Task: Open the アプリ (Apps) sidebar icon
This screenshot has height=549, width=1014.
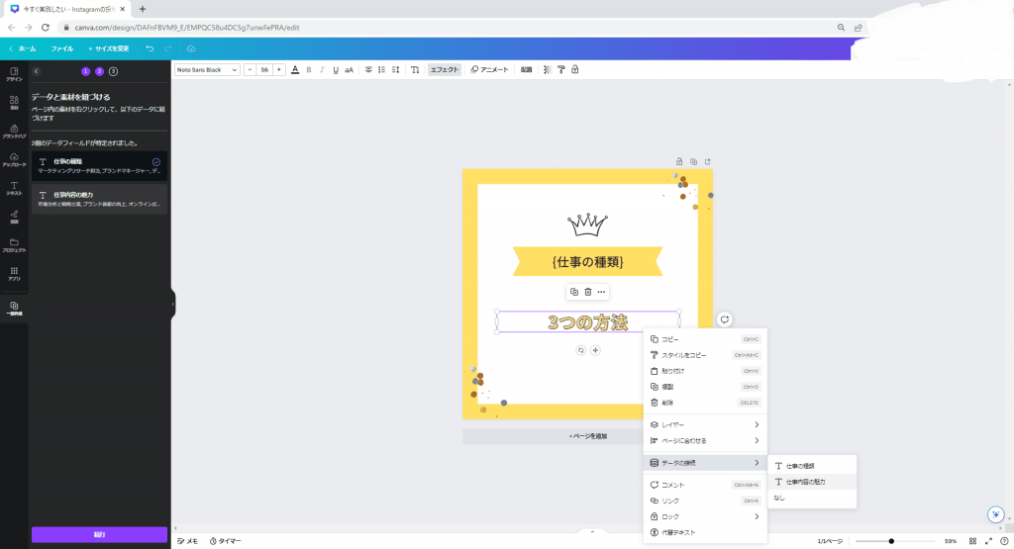Action: click(x=14, y=273)
